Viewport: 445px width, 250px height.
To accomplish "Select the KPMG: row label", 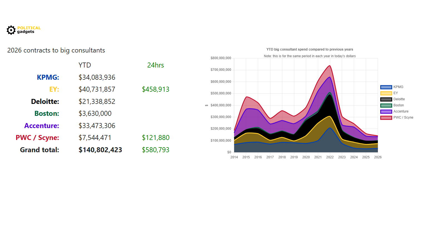I will [x=48, y=77].
